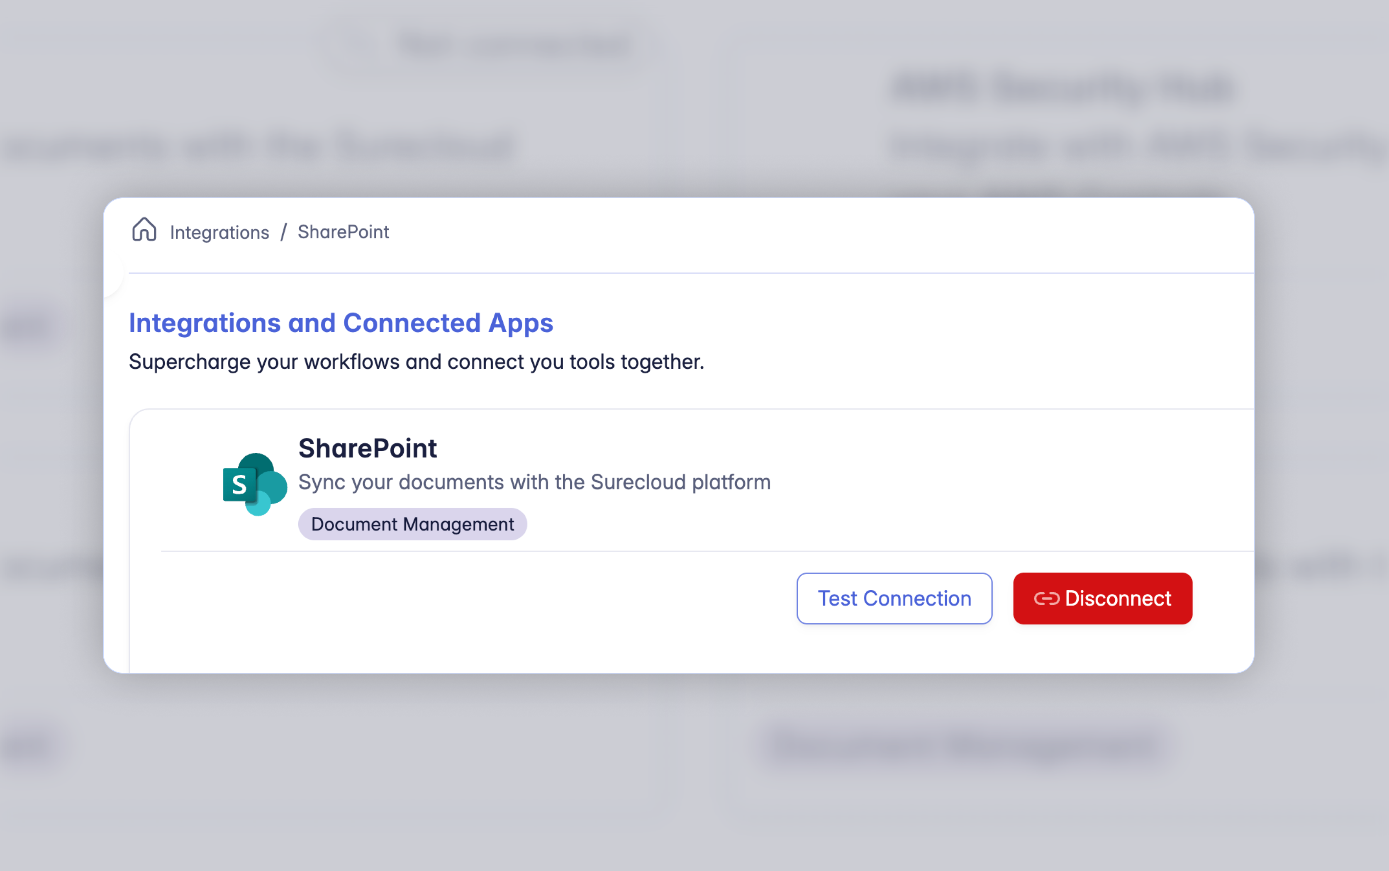The image size is (1389, 871).
Task: Click blurred background text mentioning Surecloud
Action: (259, 147)
